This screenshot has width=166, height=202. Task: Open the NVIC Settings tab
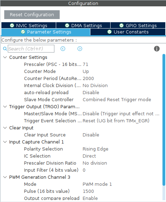(29, 25)
